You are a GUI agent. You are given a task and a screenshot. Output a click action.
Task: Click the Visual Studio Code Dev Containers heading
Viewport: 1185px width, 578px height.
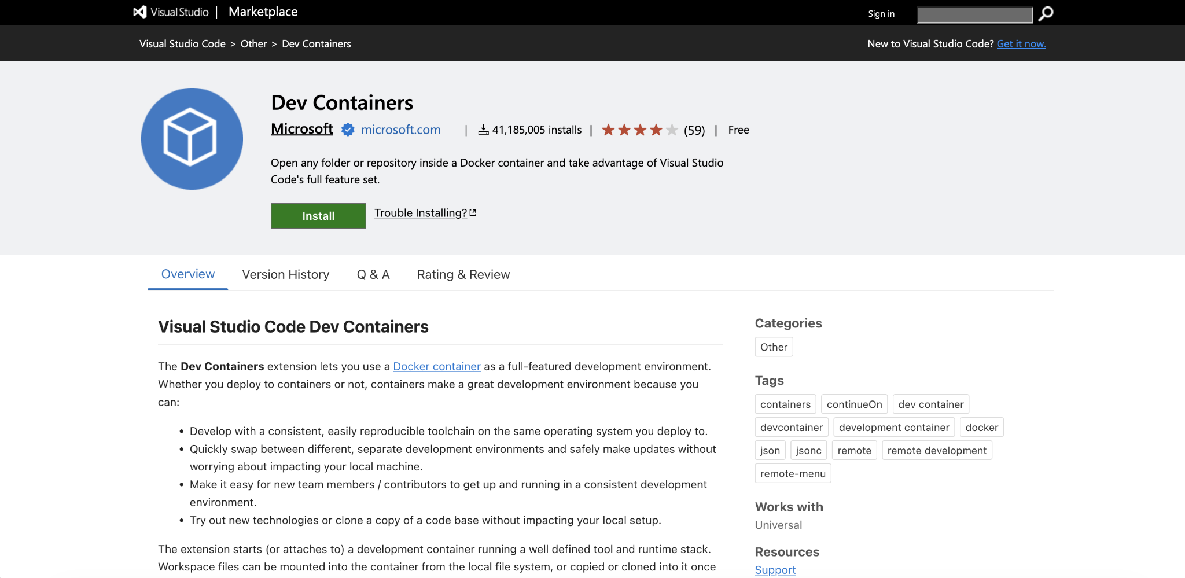293,327
